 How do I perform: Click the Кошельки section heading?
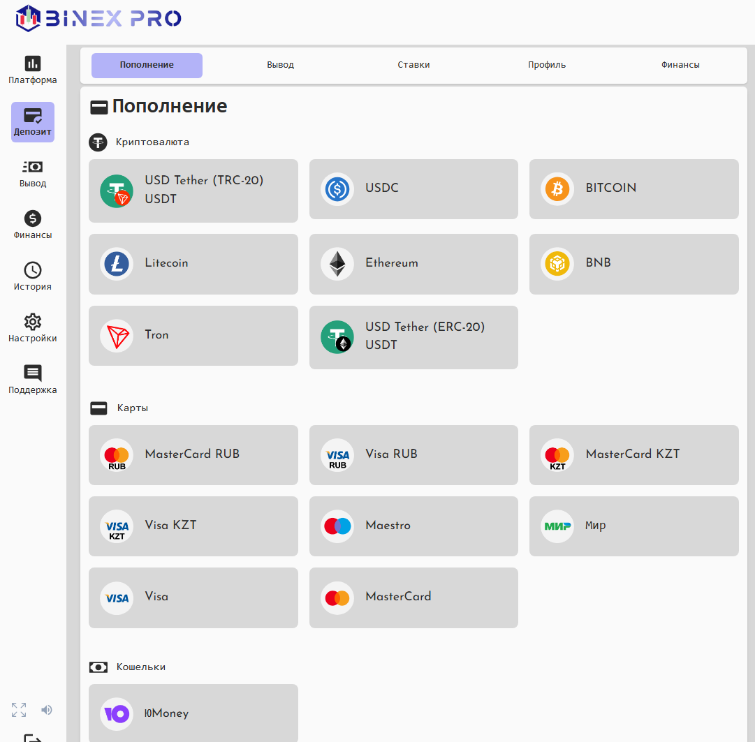pos(141,667)
